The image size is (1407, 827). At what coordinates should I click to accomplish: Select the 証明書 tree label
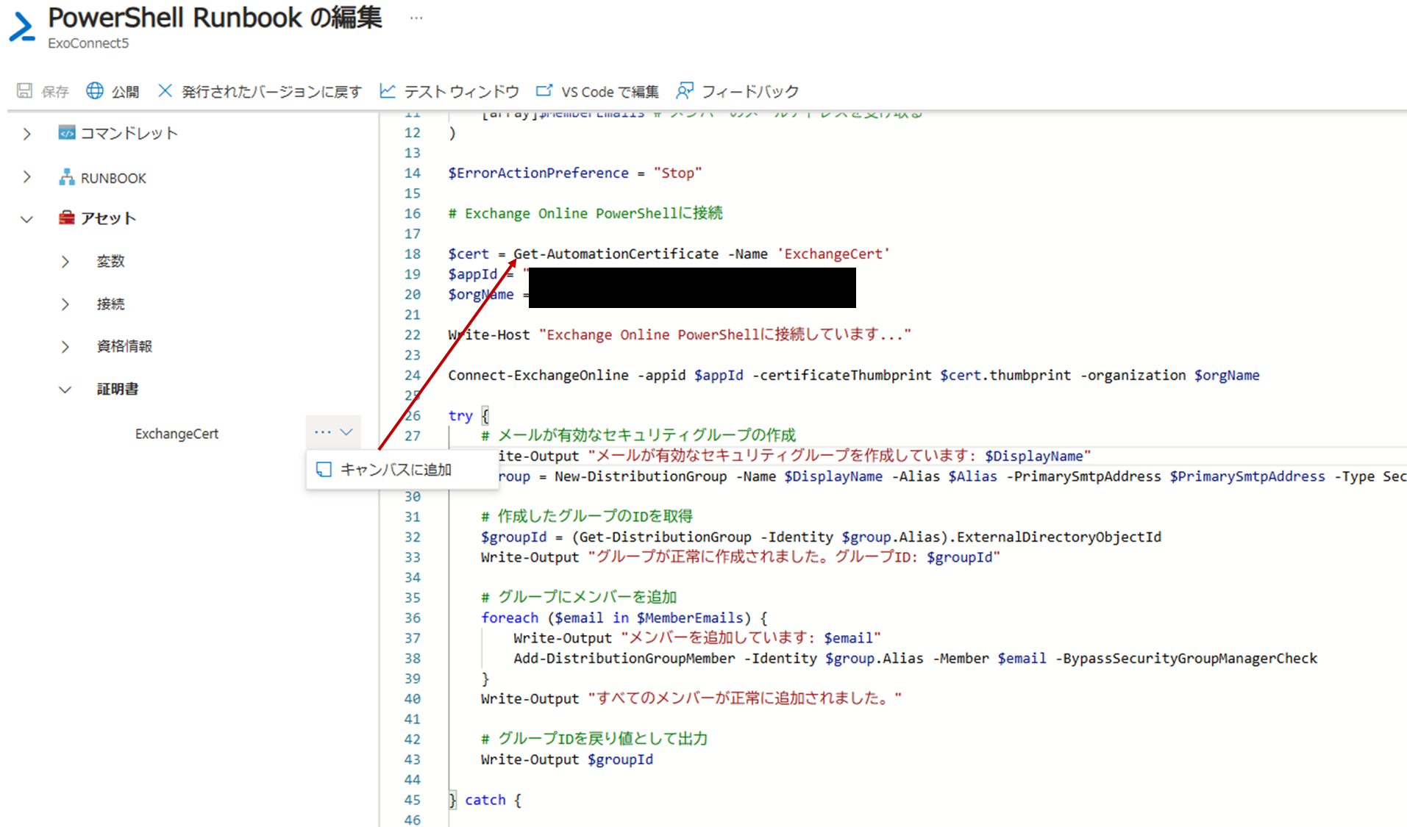[118, 389]
